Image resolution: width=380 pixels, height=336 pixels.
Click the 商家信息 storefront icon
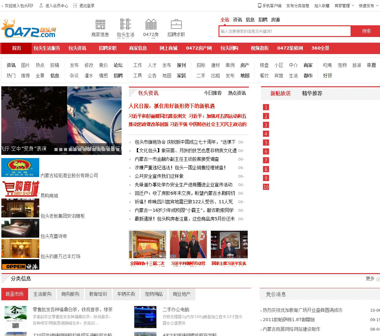point(100,24)
